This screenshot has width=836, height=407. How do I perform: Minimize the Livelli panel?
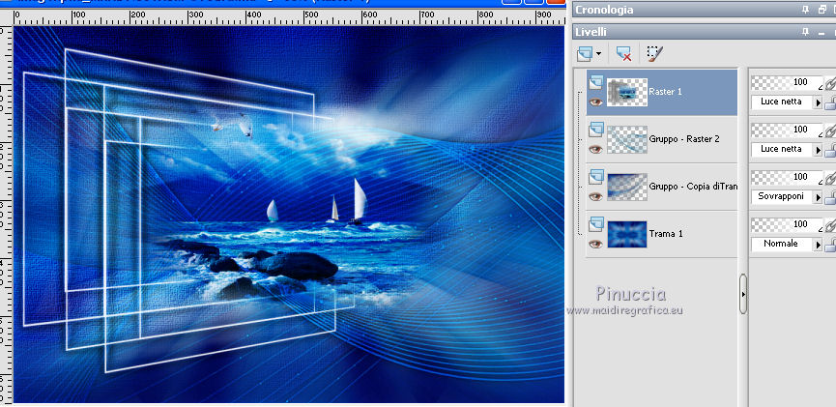coord(822,32)
